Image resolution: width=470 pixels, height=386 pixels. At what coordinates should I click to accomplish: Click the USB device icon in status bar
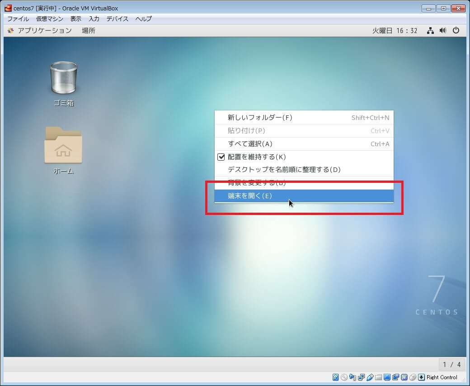pyautogui.click(x=370, y=377)
